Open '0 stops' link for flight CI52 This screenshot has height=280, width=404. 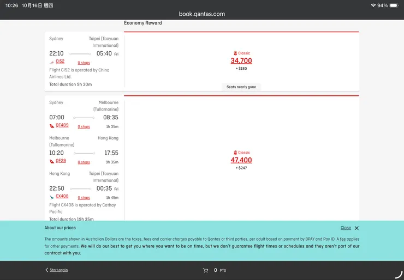pos(84,63)
